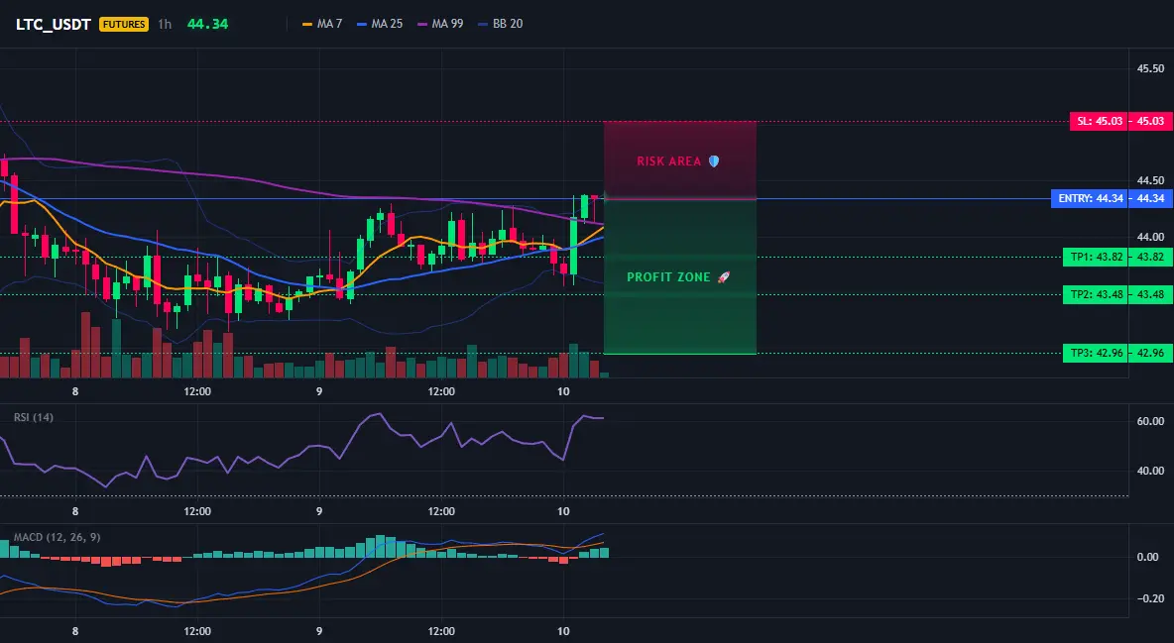Click the 45.50 price axis value

pos(1150,68)
